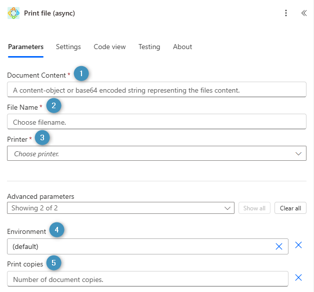Click the Print file connector logo icon

pos(13,13)
